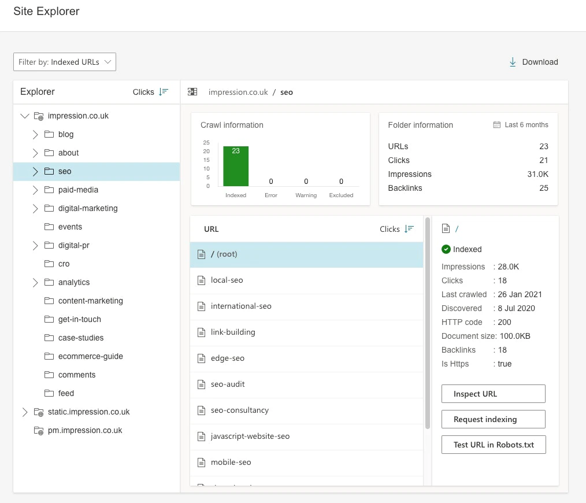Select the international-seo URL row
Viewport: 586px width, 503px height.
point(306,306)
